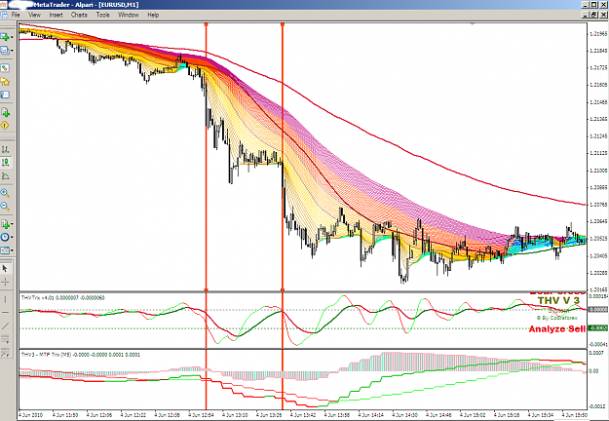
Task: Open the File menu
Action: (16, 15)
